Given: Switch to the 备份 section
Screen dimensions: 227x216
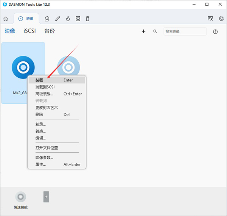Looking at the screenshot, I should pos(49,31).
